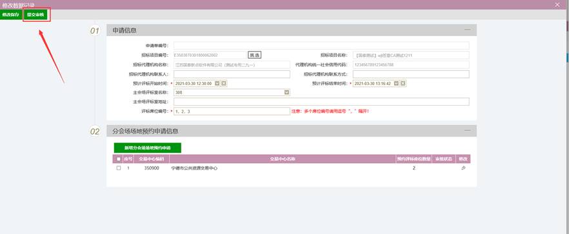This screenshot has height=234, width=569.
Task: Click the edit icon in the 350900 row
Action: 463,168
